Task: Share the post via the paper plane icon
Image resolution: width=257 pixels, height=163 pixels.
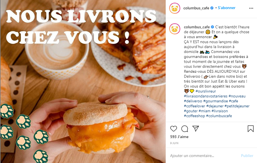Action: coord(195,129)
